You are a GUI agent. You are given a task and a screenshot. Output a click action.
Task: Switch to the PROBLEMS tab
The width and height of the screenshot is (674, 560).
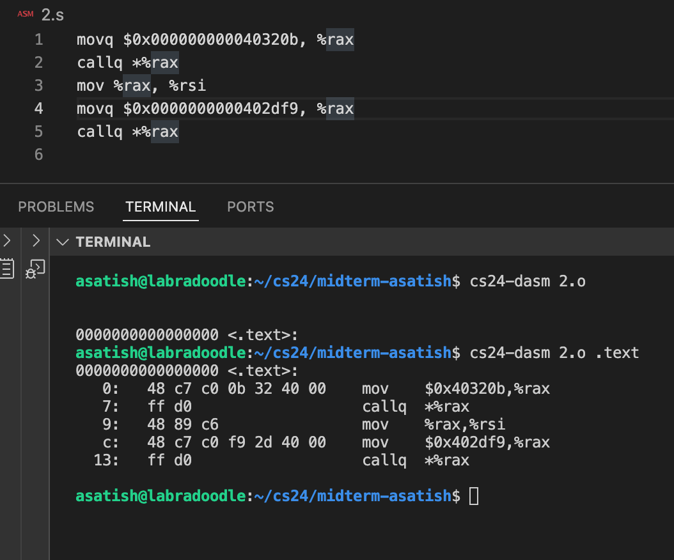(x=56, y=206)
